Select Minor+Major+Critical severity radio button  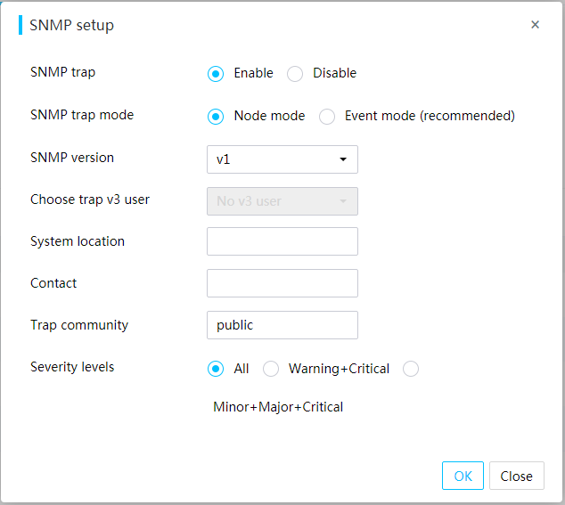click(411, 369)
